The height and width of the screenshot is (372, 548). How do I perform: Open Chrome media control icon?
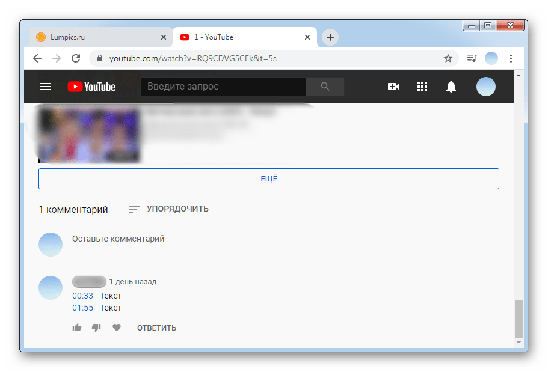click(x=472, y=58)
